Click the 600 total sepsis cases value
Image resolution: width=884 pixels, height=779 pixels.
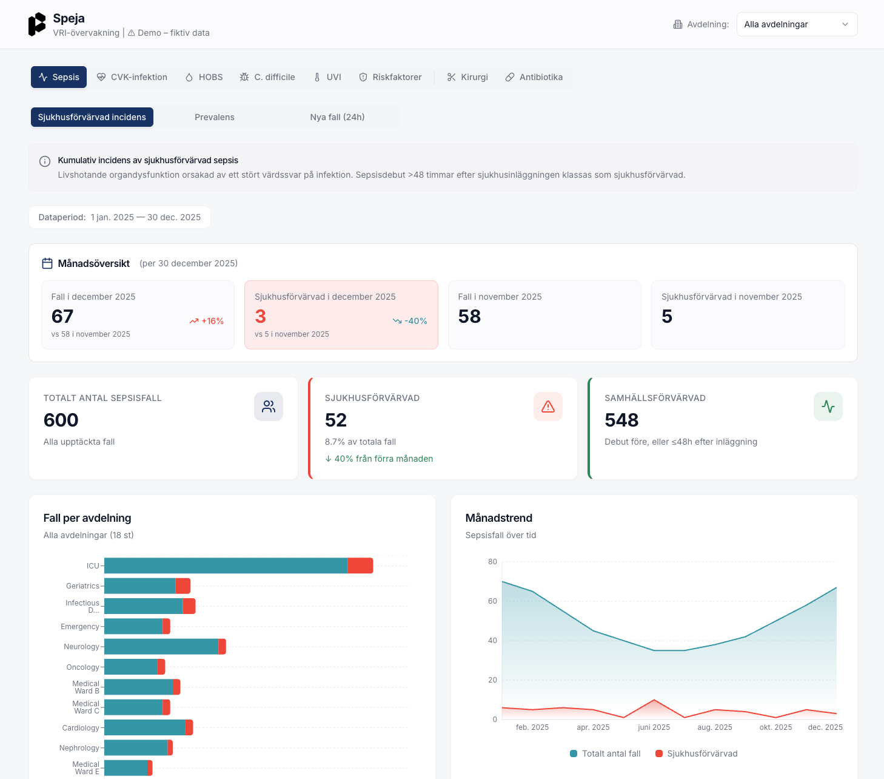61,420
